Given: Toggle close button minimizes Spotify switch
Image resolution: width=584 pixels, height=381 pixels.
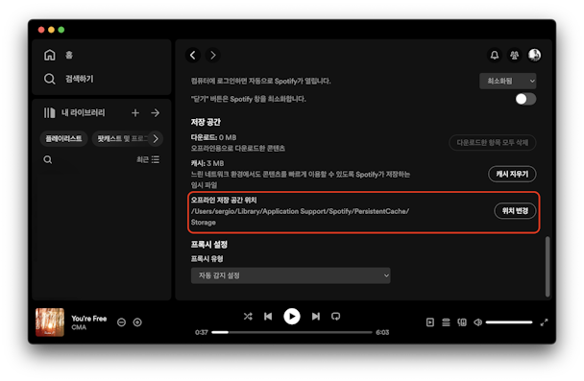Looking at the screenshot, I should 525,99.
